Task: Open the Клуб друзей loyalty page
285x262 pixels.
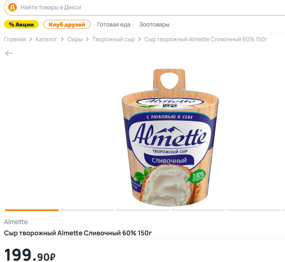Action: coord(67,25)
